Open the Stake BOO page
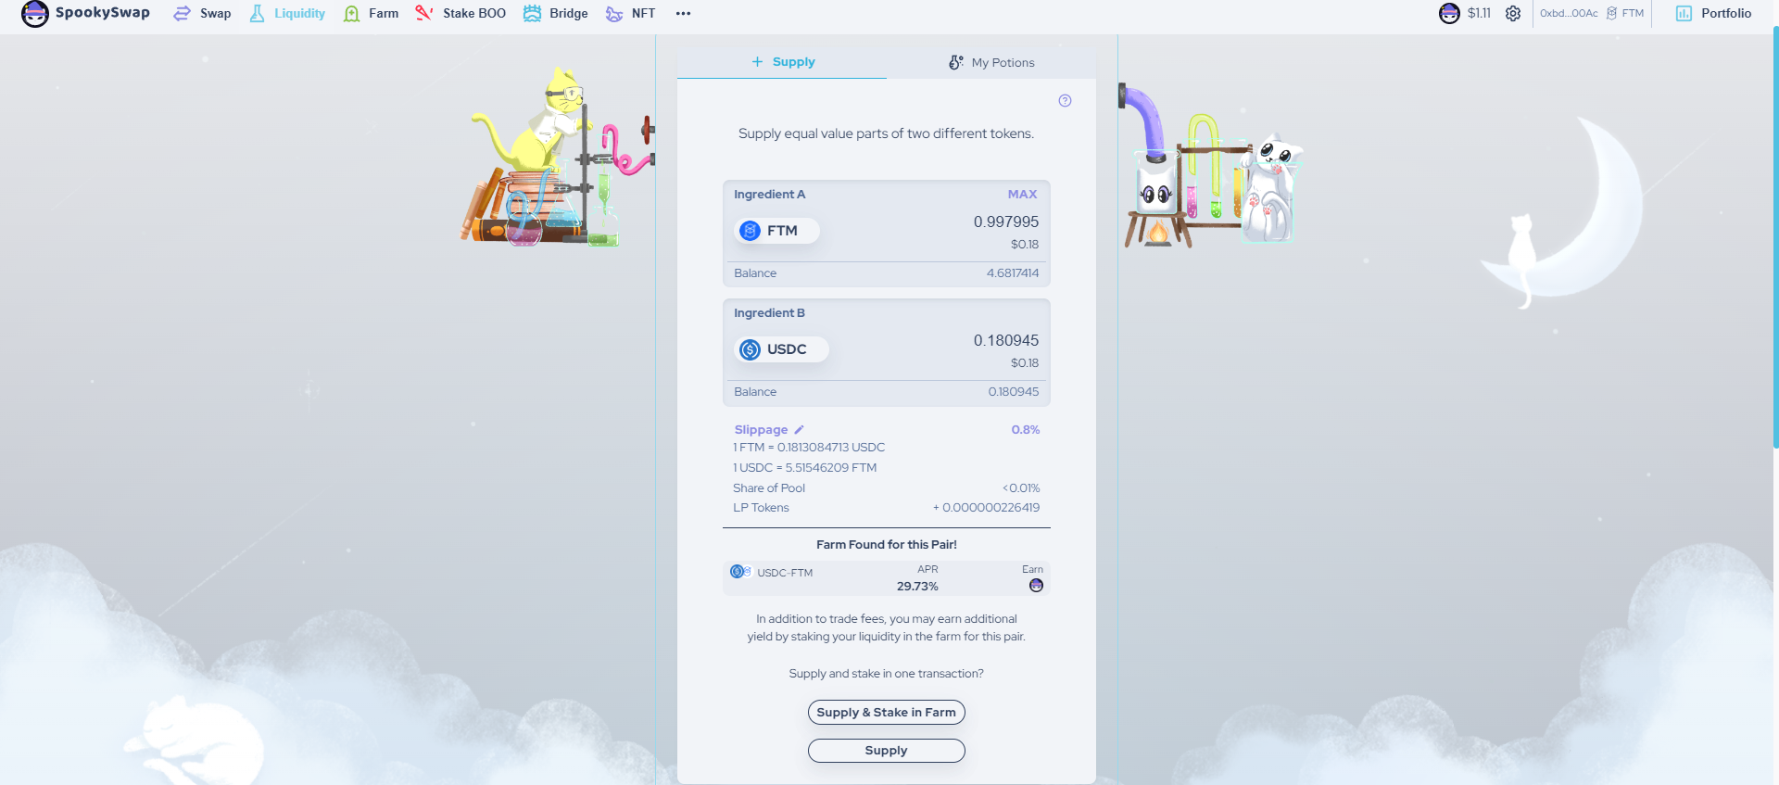The width and height of the screenshot is (1779, 785). [x=461, y=13]
